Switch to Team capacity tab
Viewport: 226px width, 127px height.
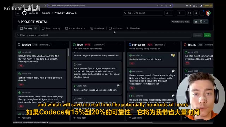(x=51, y=28)
